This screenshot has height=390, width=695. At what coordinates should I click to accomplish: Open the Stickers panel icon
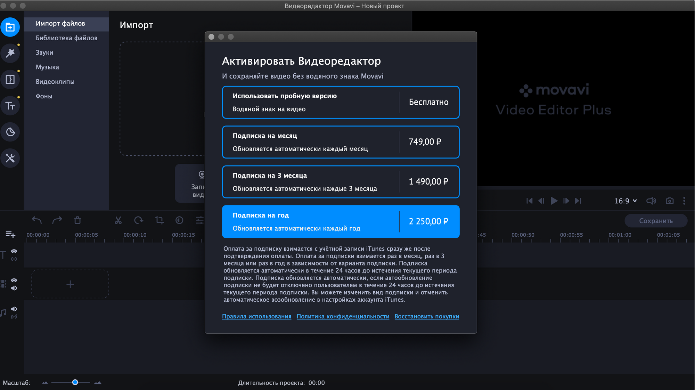point(10,132)
